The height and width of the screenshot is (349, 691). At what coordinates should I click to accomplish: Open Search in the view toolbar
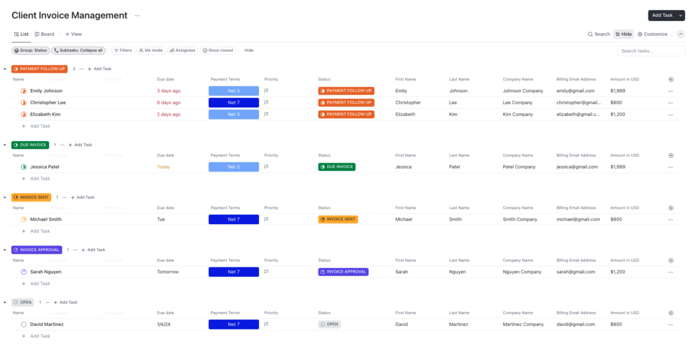pyautogui.click(x=599, y=34)
